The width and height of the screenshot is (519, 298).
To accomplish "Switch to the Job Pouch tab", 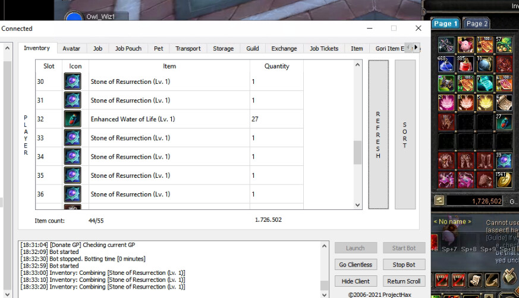I will pyautogui.click(x=128, y=49).
